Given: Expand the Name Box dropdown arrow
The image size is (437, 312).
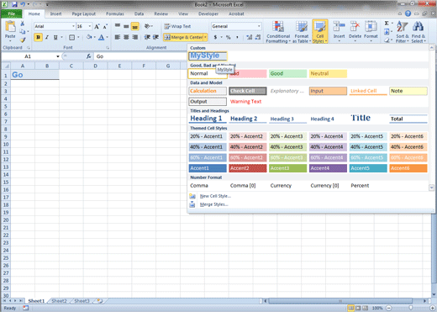Looking at the screenshot, I should click(58, 56).
